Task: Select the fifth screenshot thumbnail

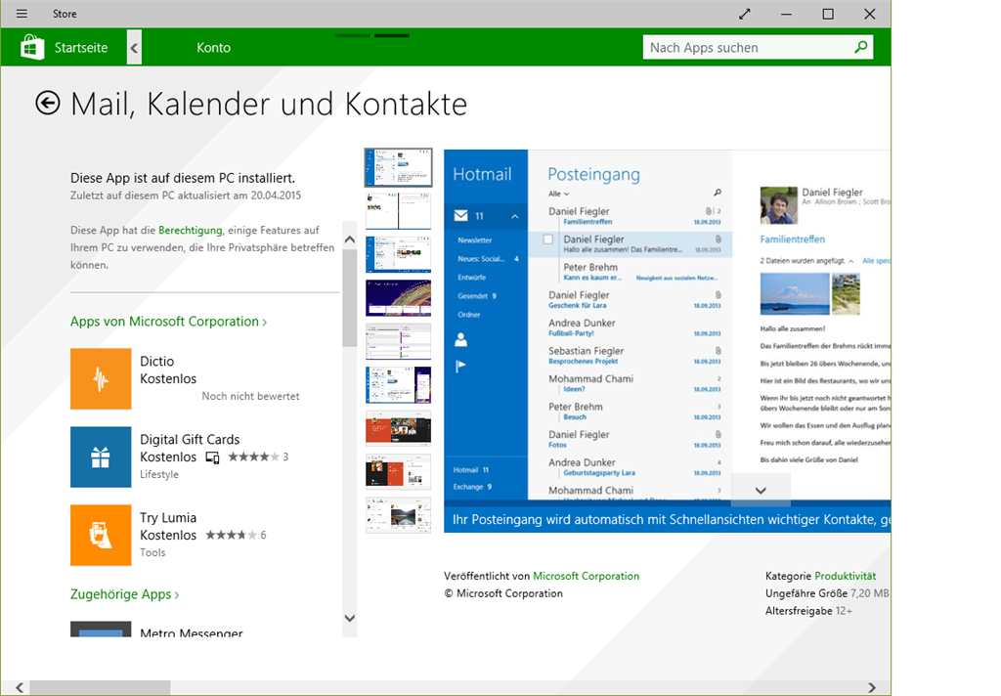Action: (399, 341)
